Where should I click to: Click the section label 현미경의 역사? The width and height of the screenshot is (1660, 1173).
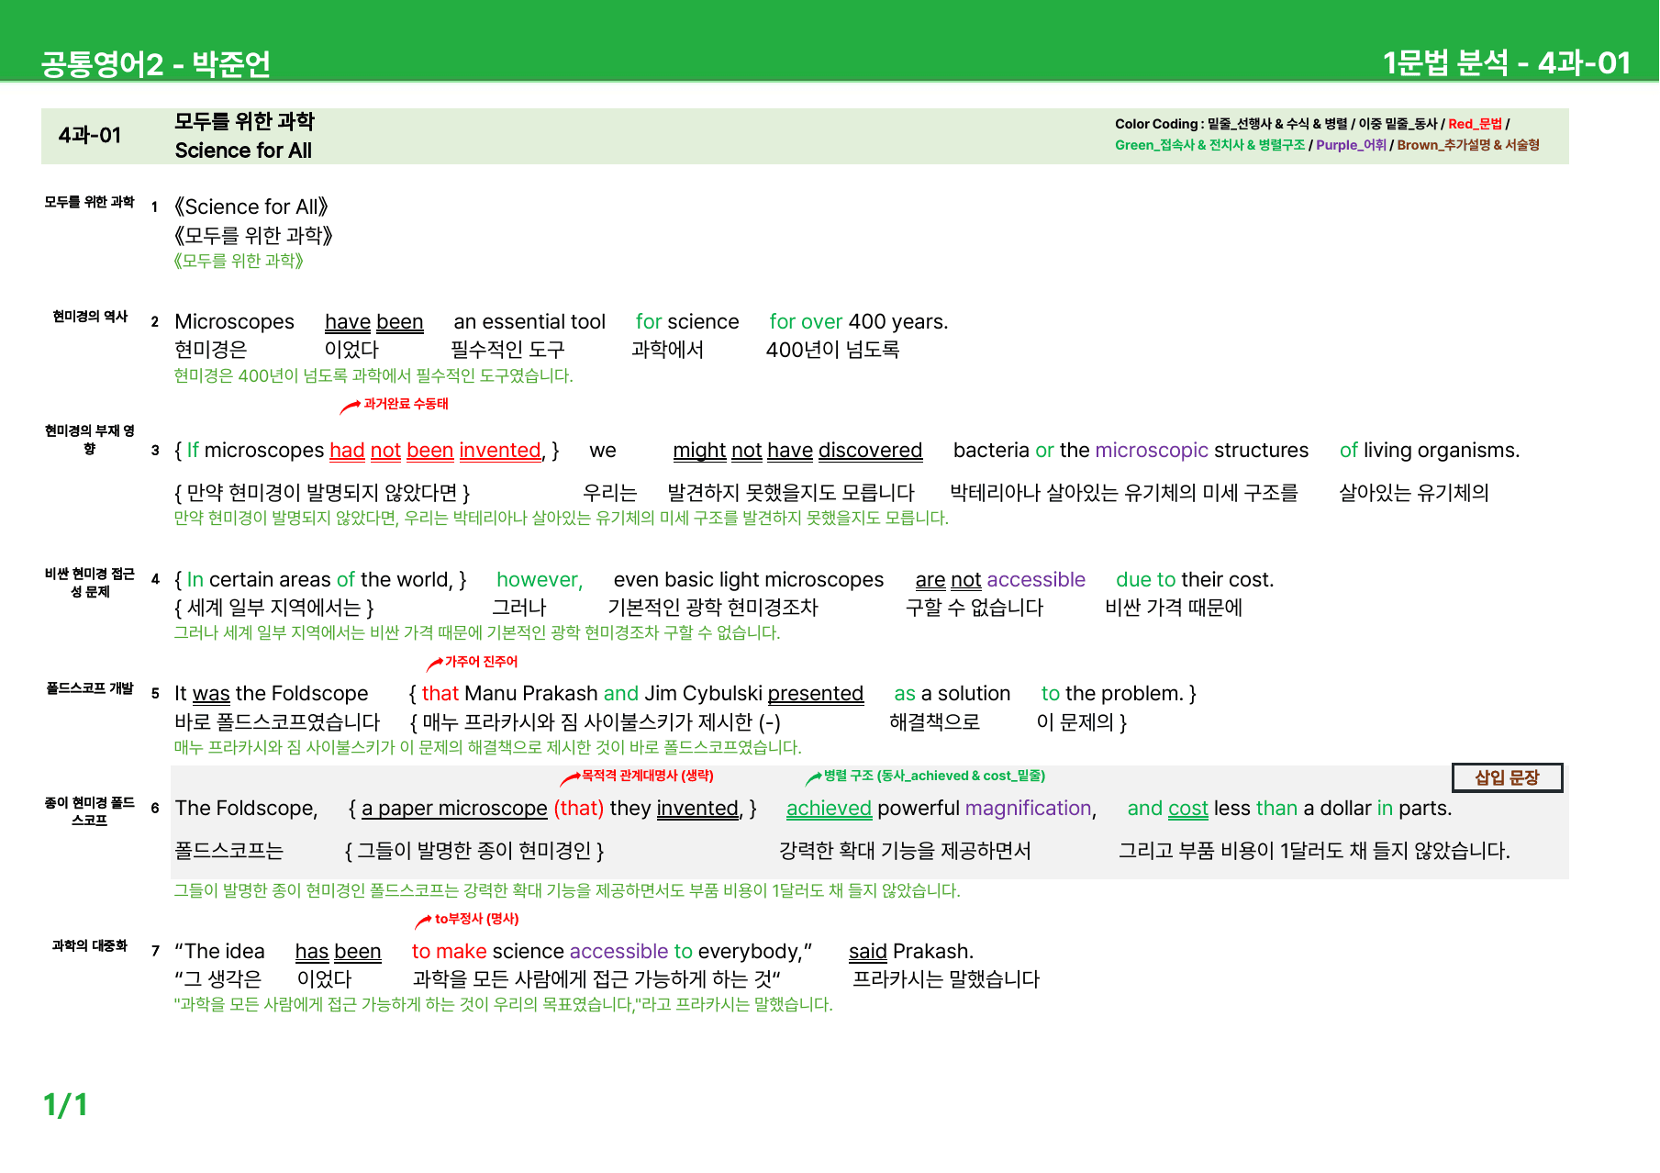point(90,317)
